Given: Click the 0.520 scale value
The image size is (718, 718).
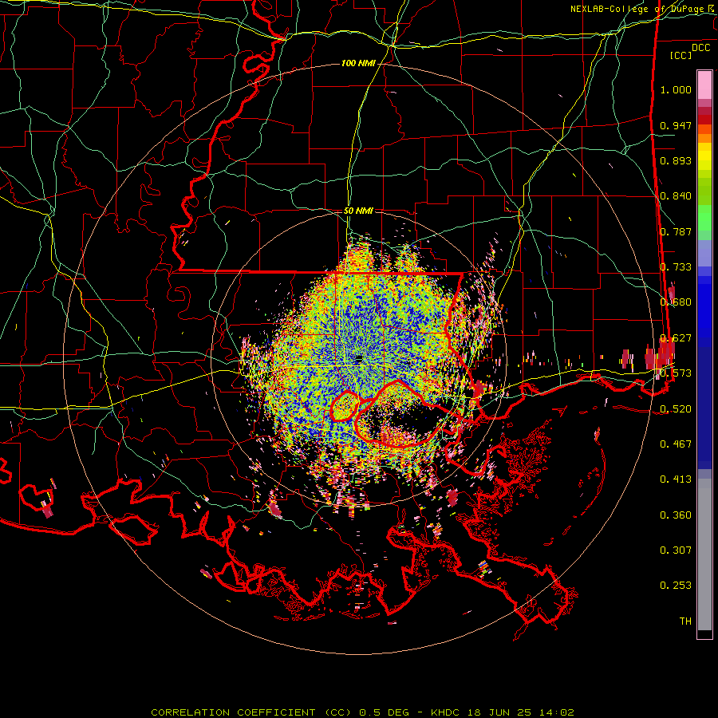Looking at the screenshot, I should [x=676, y=408].
